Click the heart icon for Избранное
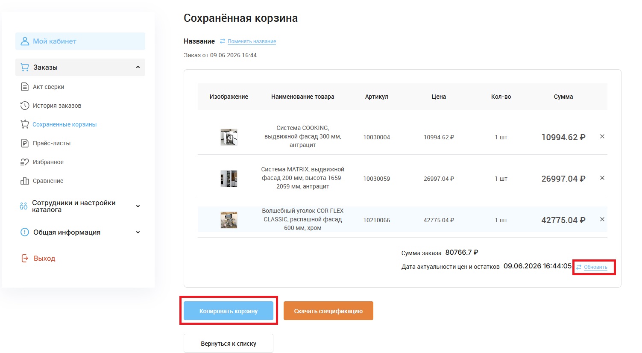The image size is (642, 353). (25, 162)
